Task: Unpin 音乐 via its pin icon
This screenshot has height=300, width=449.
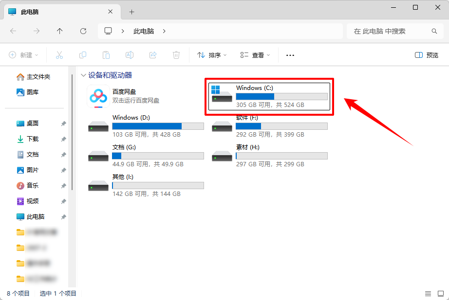Action: pyautogui.click(x=64, y=186)
